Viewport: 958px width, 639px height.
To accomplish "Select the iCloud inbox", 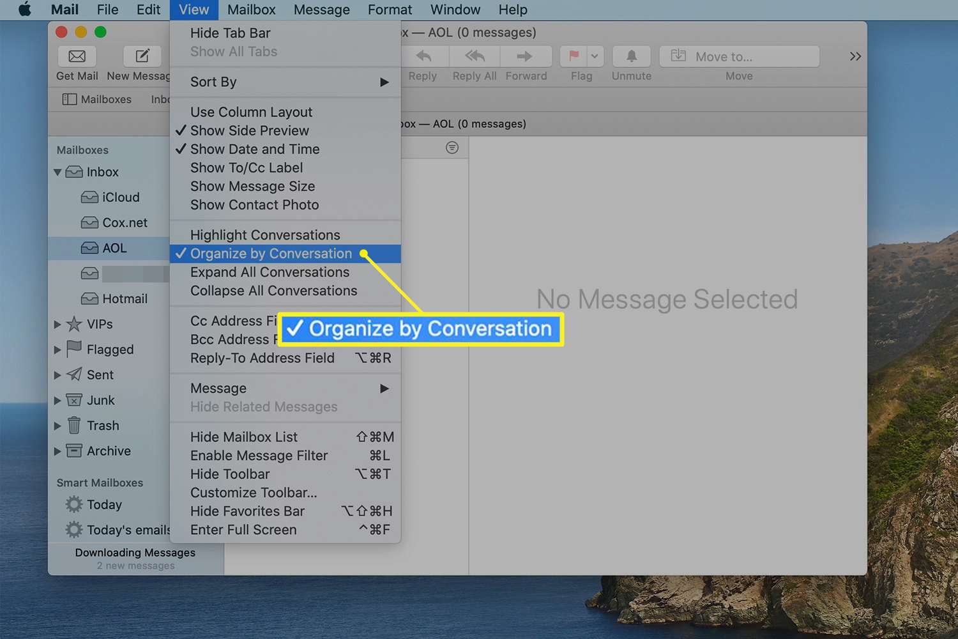I will [x=110, y=197].
